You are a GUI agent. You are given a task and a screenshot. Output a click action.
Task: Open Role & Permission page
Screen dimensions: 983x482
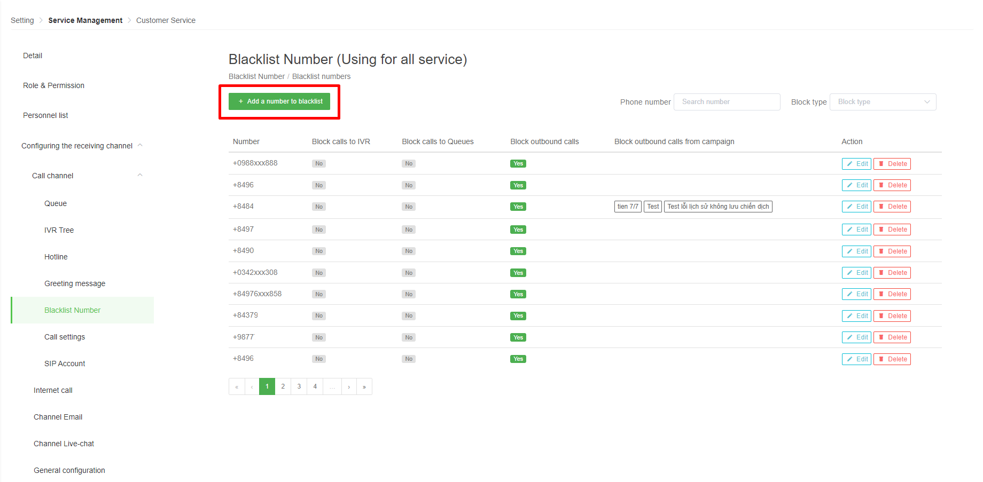click(x=53, y=85)
